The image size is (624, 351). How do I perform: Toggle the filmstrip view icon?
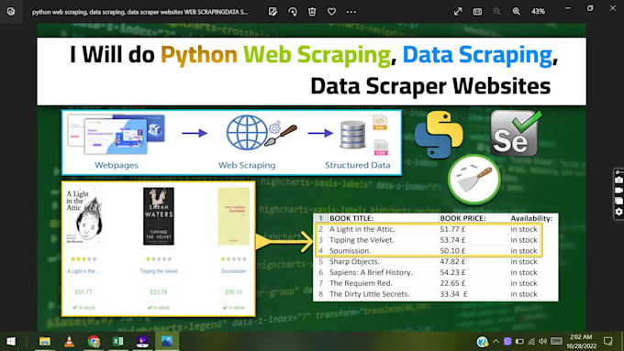click(x=477, y=12)
